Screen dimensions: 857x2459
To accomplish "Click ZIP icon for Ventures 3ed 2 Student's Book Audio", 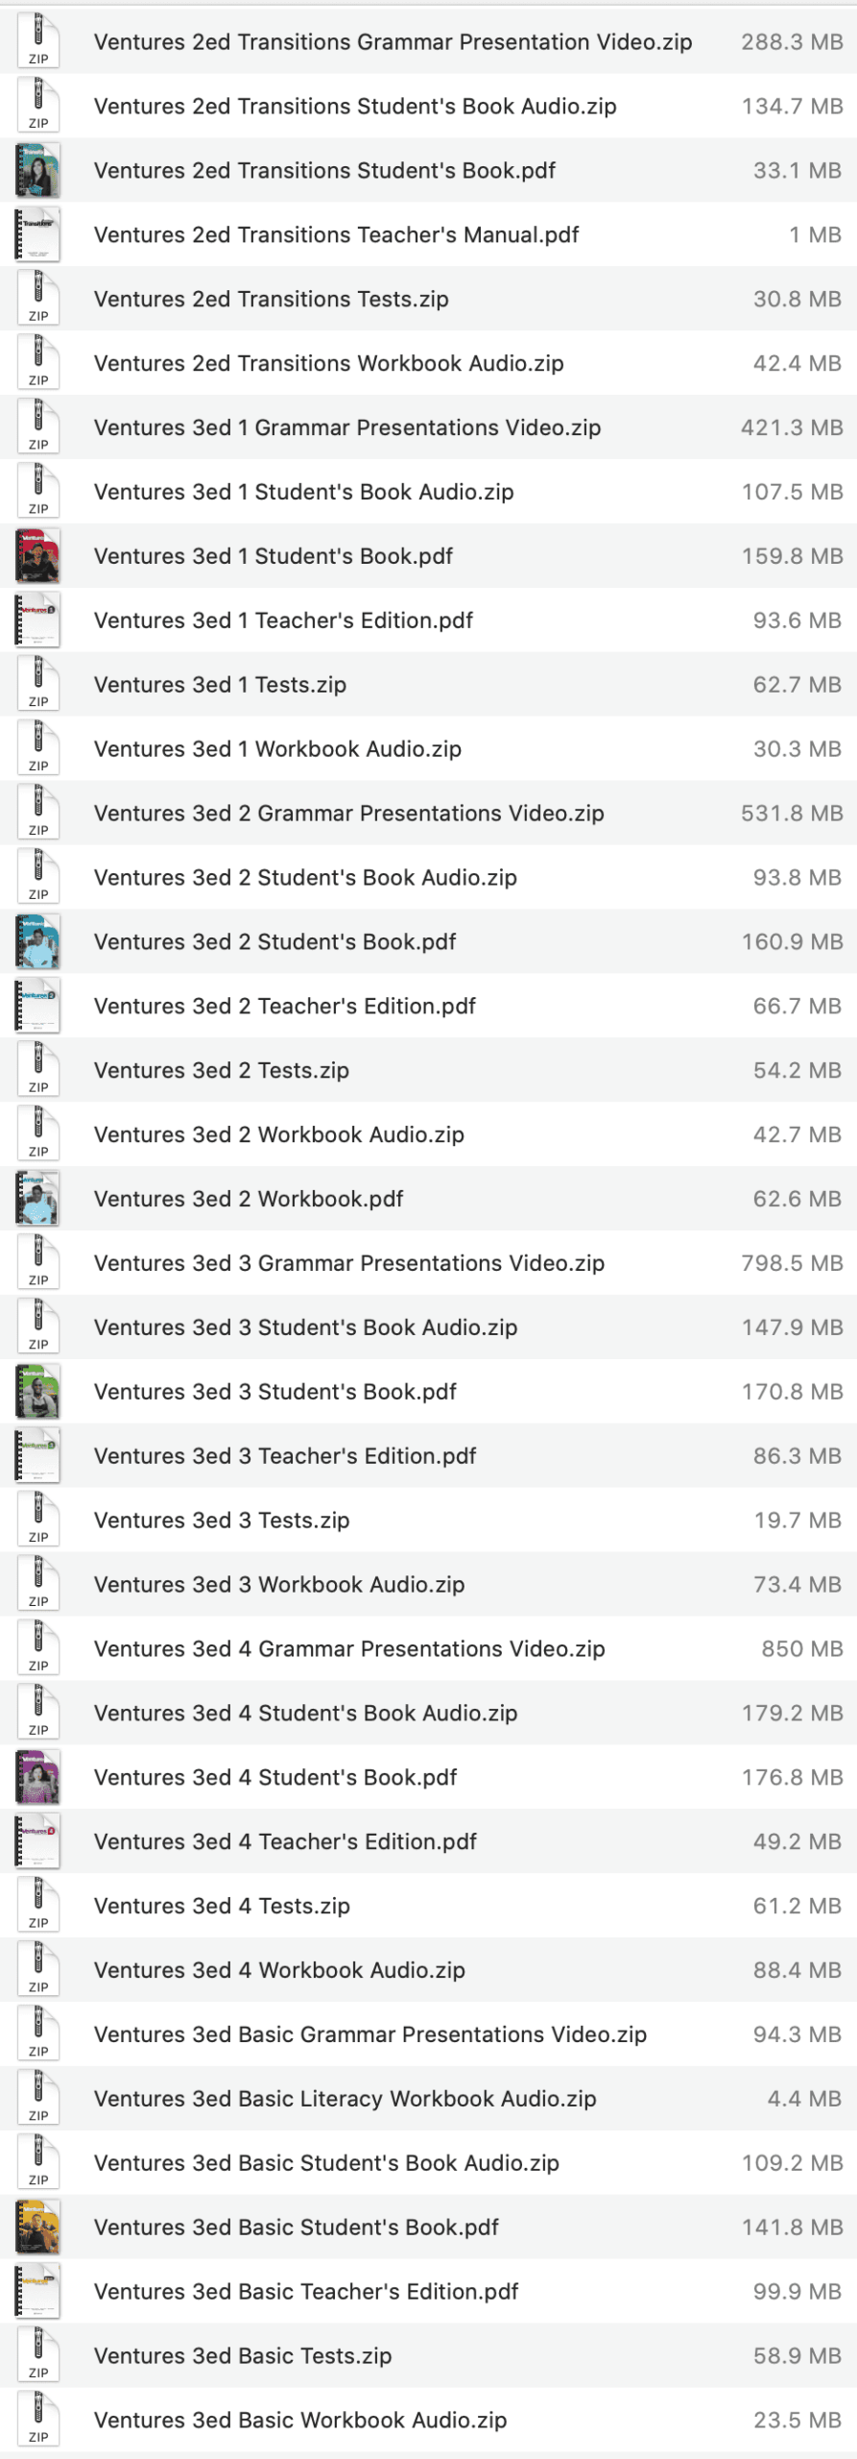I will coord(38,878).
